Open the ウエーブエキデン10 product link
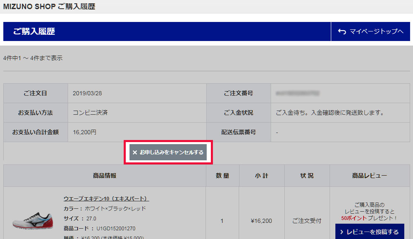Viewport: 413px width, 239px height. pyautogui.click(x=106, y=199)
